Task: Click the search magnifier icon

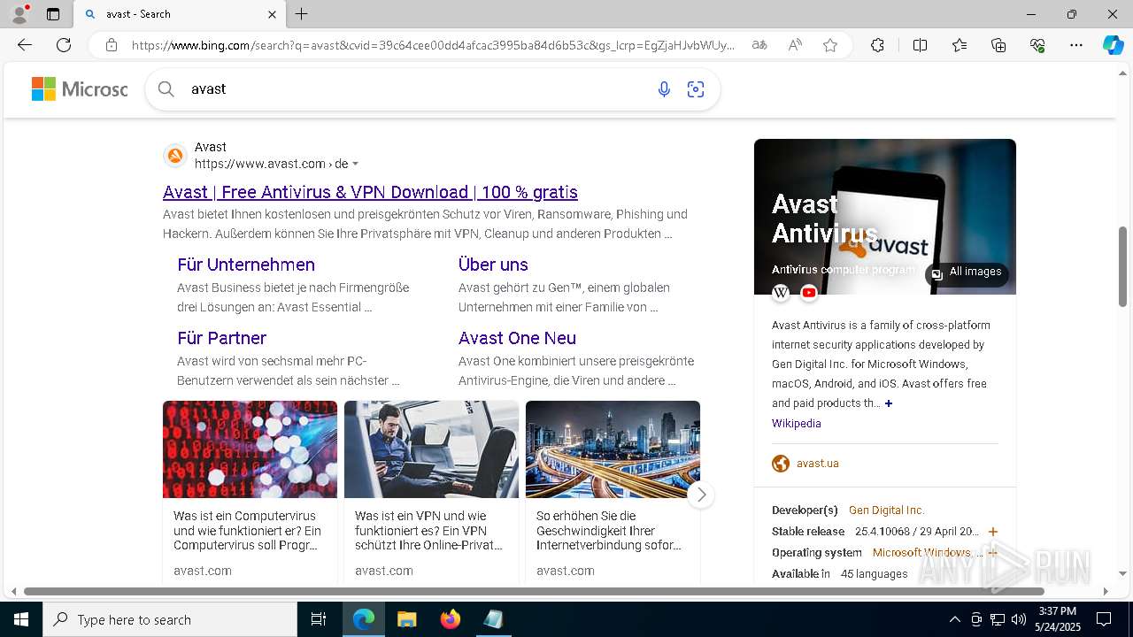Action: point(166,88)
